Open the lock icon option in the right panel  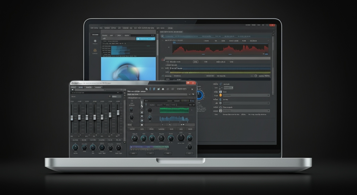tap(221, 107)
